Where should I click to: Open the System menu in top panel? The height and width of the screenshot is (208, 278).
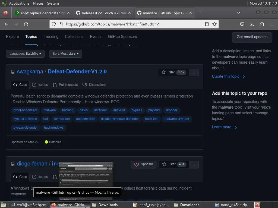[53, 3]
